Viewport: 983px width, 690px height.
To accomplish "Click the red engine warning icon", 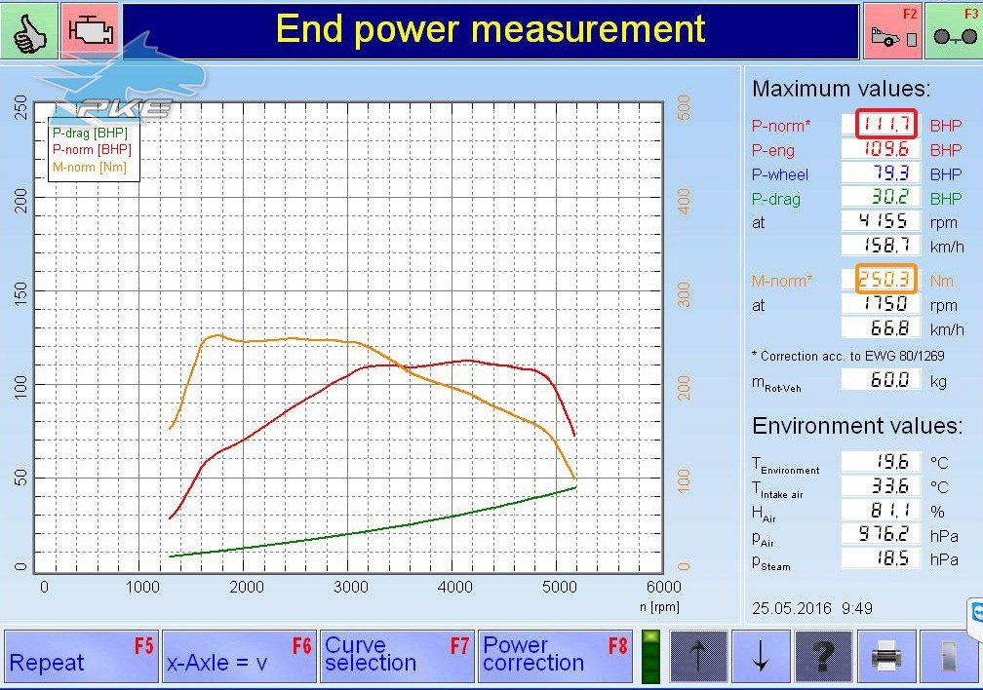I will coord(91,29).
